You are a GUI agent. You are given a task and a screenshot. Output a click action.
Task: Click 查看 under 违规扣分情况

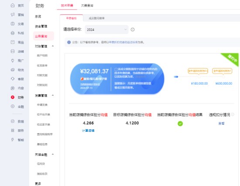tap(221, 123)
